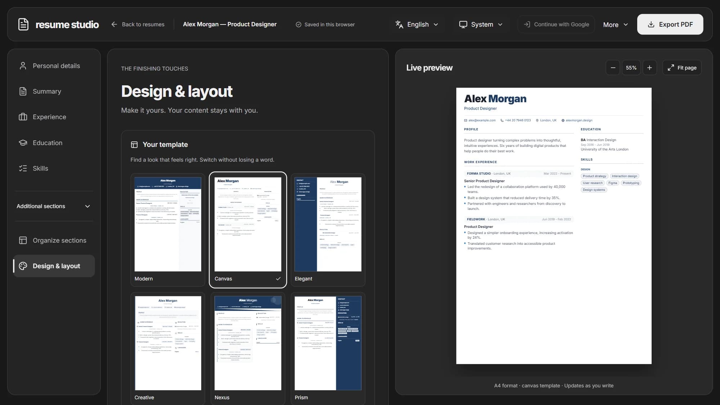Click the 55% zoom level indicator
Viewport: 720px width, 405px height.
coord(631,68)
